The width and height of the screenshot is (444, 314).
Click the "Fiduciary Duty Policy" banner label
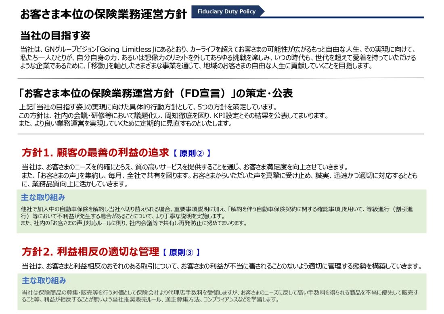point(226,11)
